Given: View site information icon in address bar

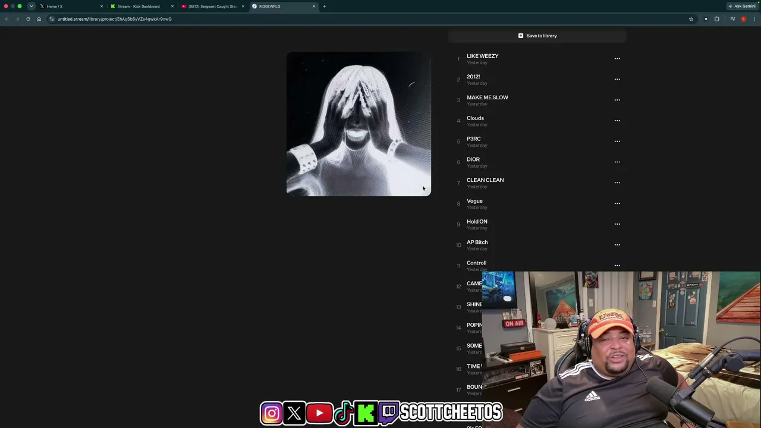Looking at the screenshot, I should click(52, 19).
